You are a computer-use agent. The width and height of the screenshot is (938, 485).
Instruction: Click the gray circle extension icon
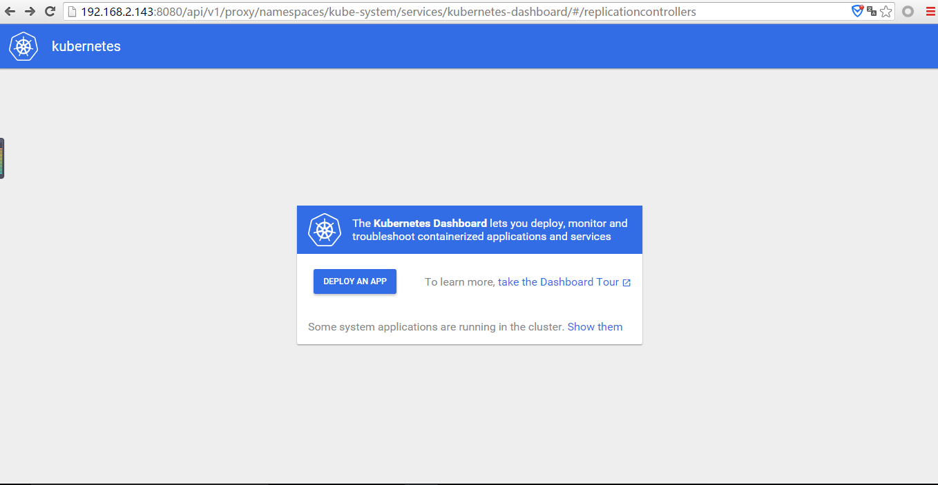(x=907, y=11)
